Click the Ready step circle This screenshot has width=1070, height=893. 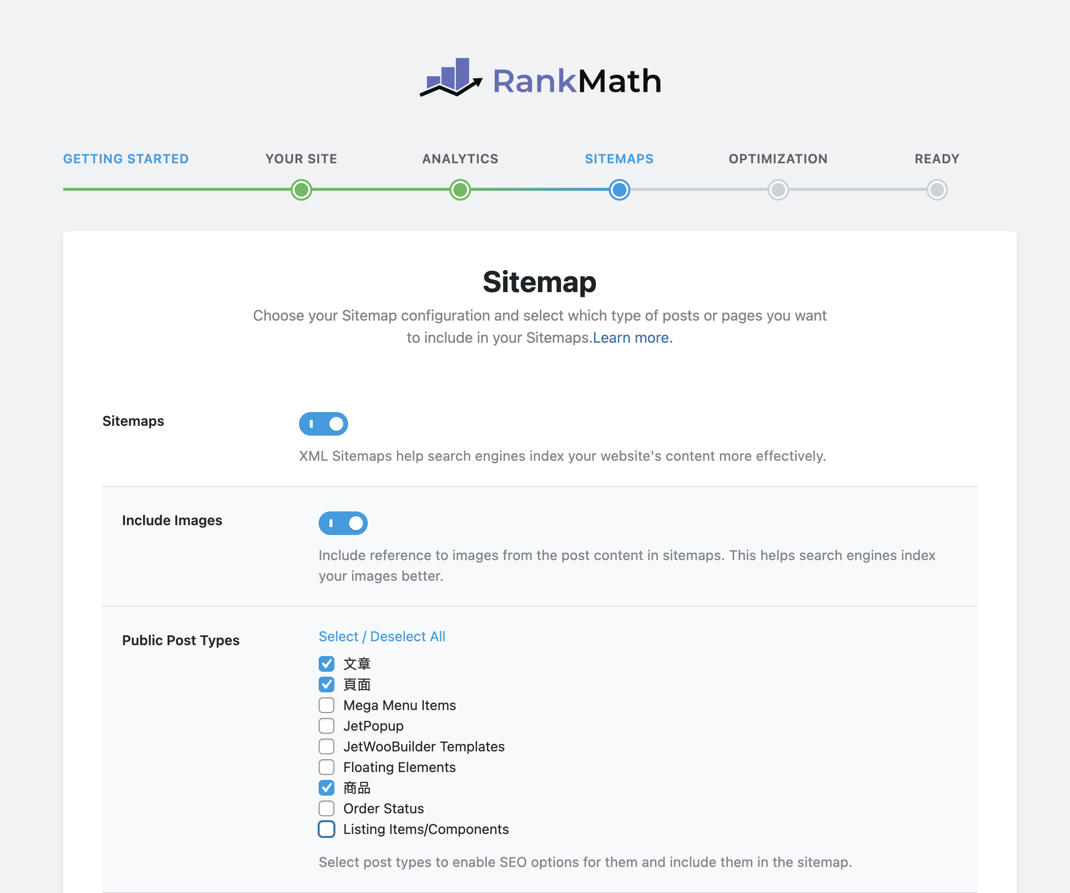tap(937, 190)
